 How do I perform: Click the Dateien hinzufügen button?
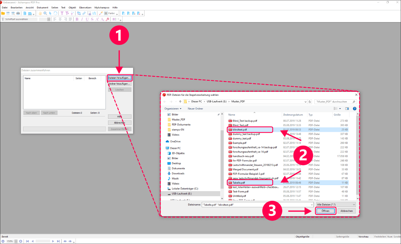[119, 78]
